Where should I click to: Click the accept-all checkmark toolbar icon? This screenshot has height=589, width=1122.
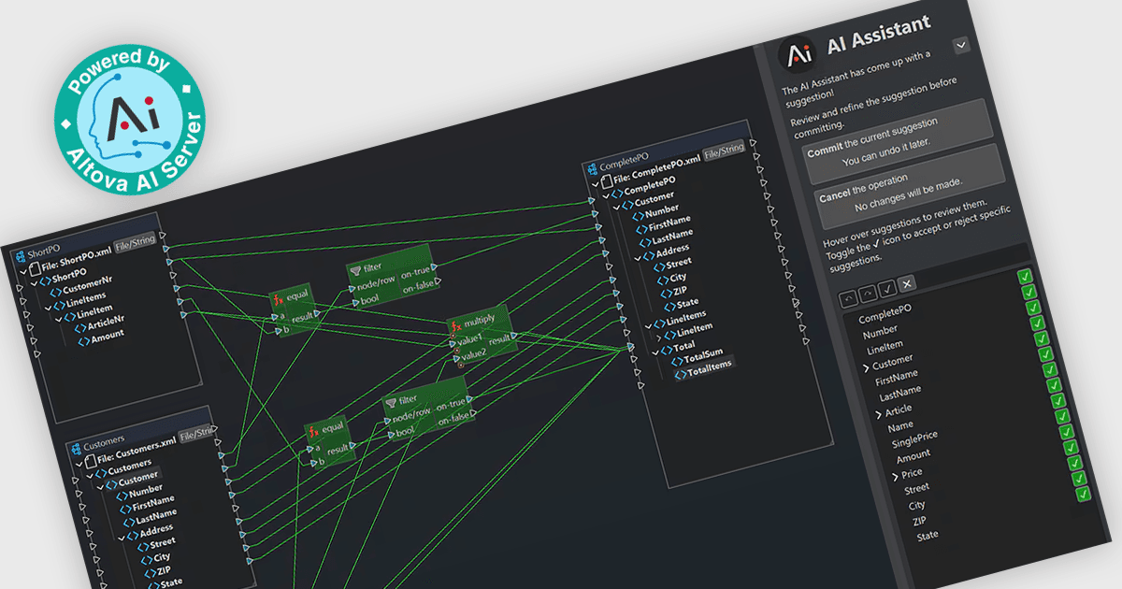[887, 289]
